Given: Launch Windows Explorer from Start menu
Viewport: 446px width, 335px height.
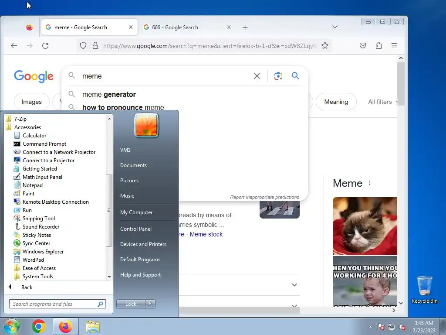Looking at the screenshot, I should [43, 252].
